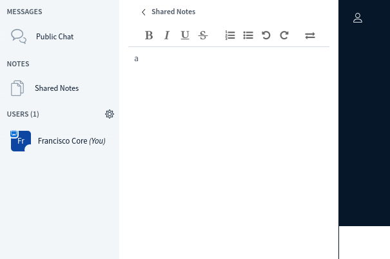Click the USERS (1) heading

[23, 114]
